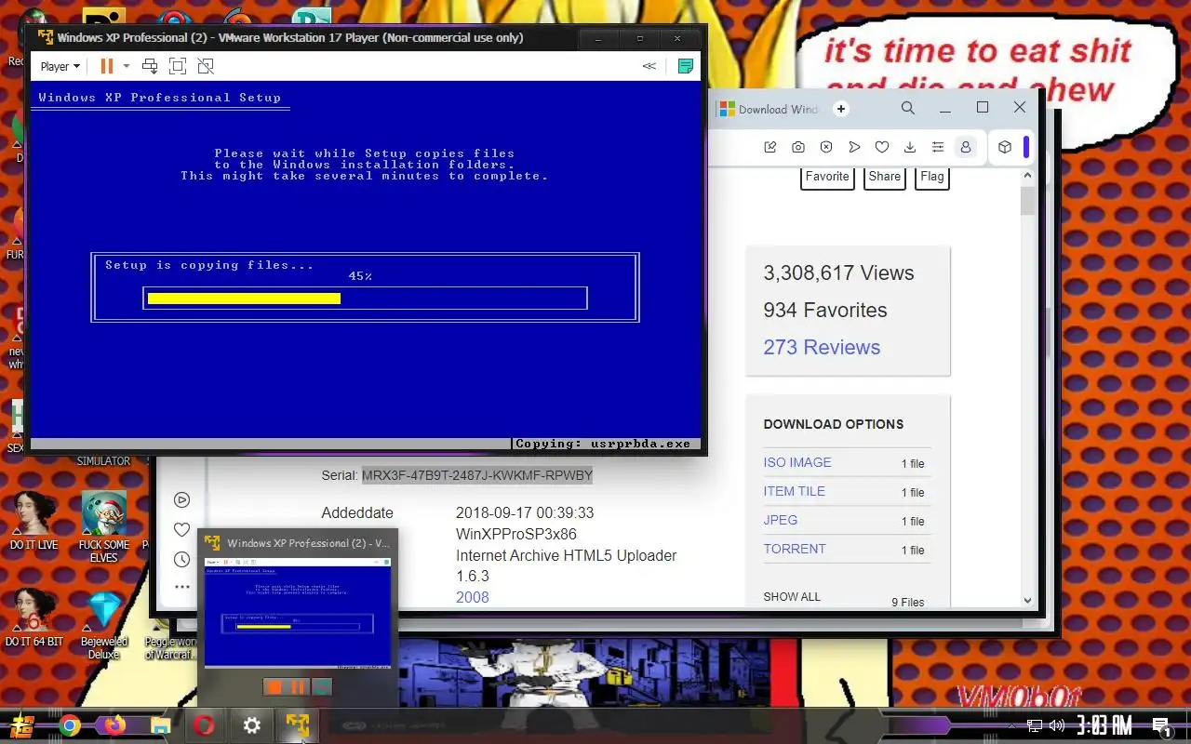Pause the virtual machine in VMware toolbar

coord(107,66)
